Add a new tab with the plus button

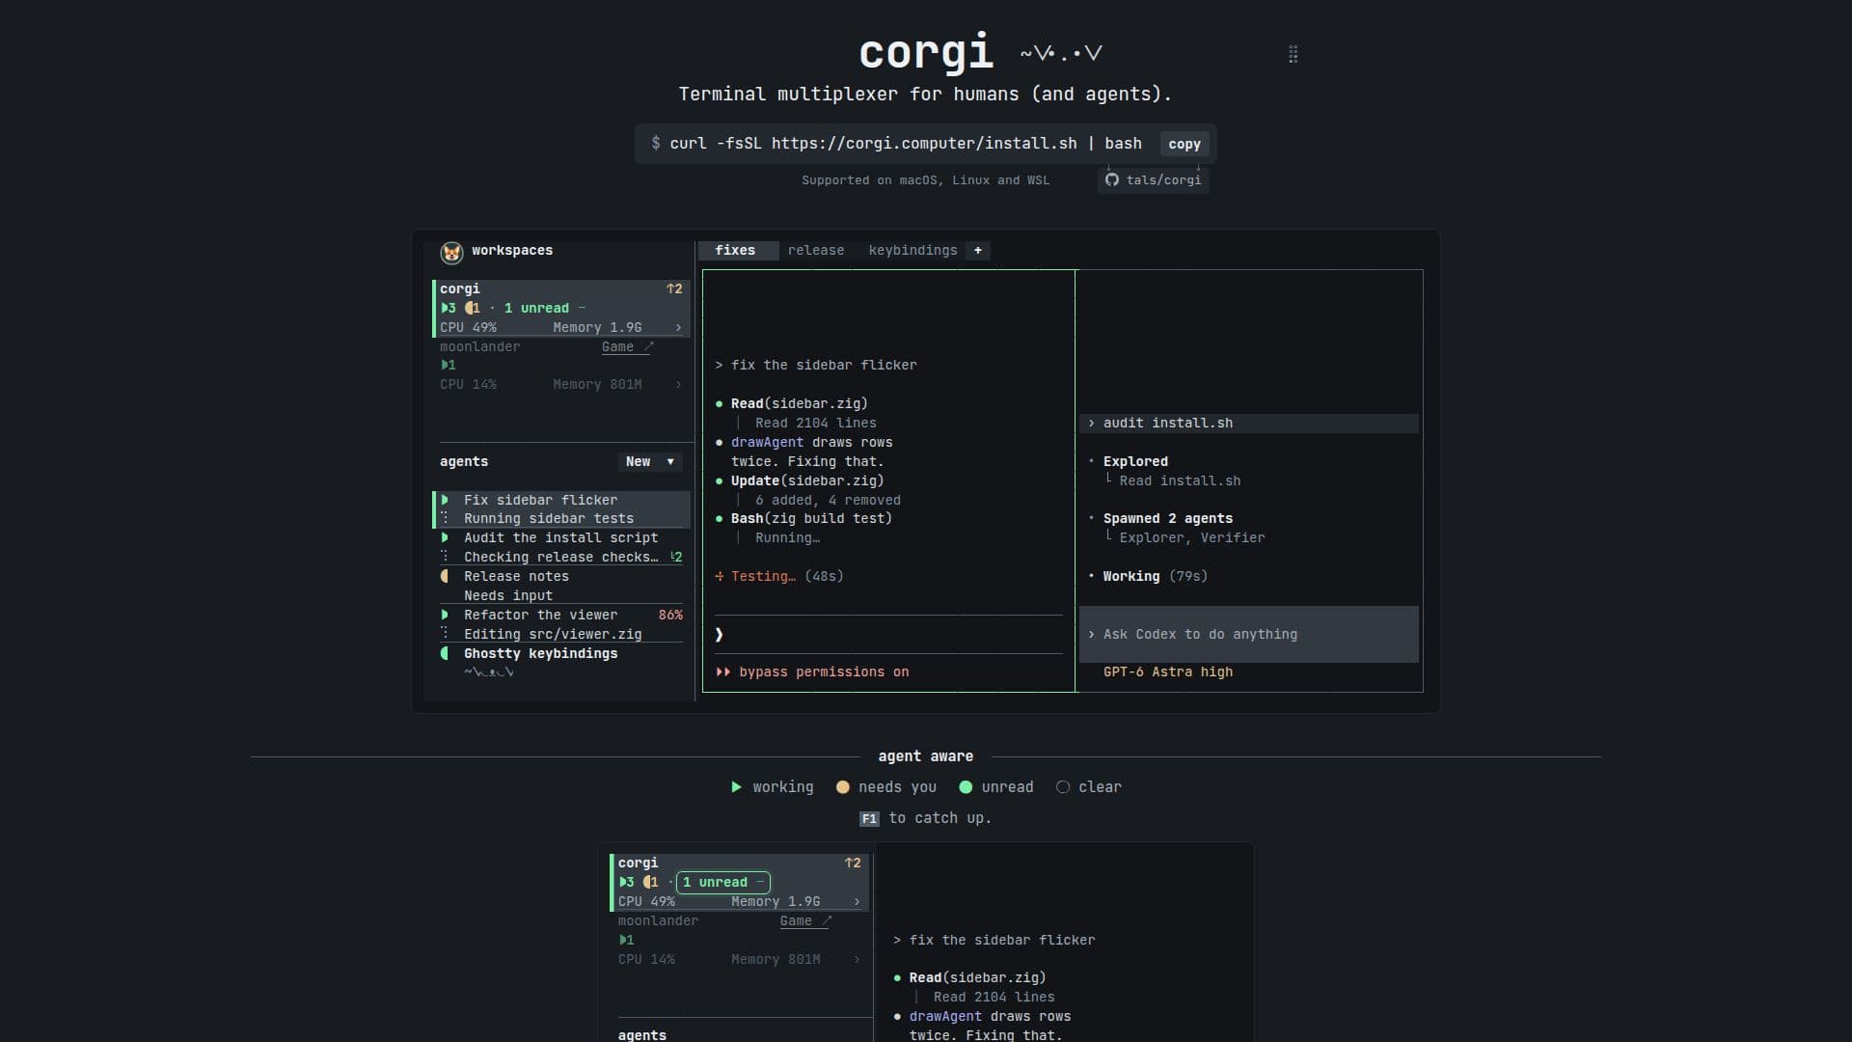point(978,250)
